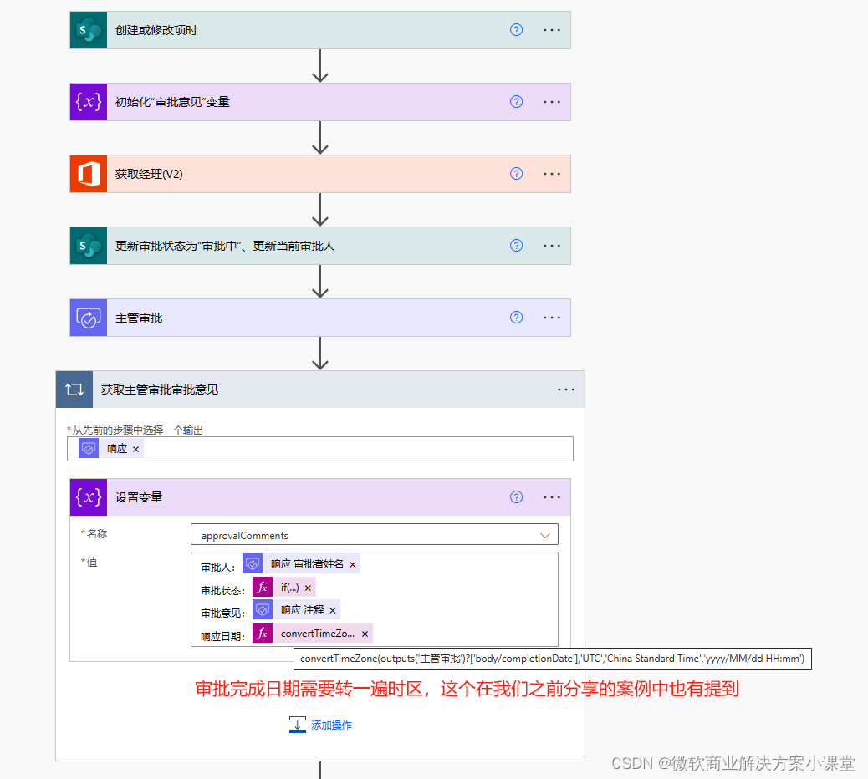Click approval icon on 主管审批 step
Image resolution: width=868 pixels, height=779 pixels.
tap(89, 318)
